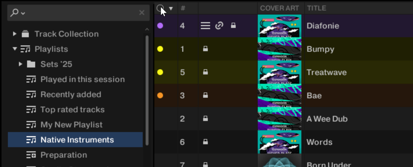
Task: Click the Sets '25 folder icon
Action: pyautogui.click(x=31, y=64)
